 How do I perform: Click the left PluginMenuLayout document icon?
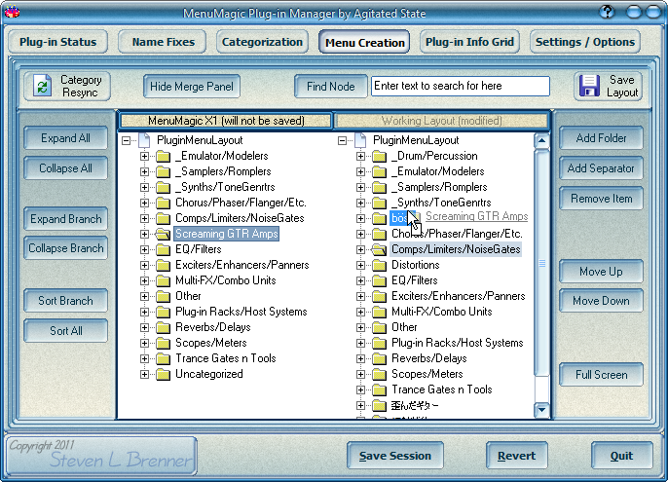pos(145,140)
